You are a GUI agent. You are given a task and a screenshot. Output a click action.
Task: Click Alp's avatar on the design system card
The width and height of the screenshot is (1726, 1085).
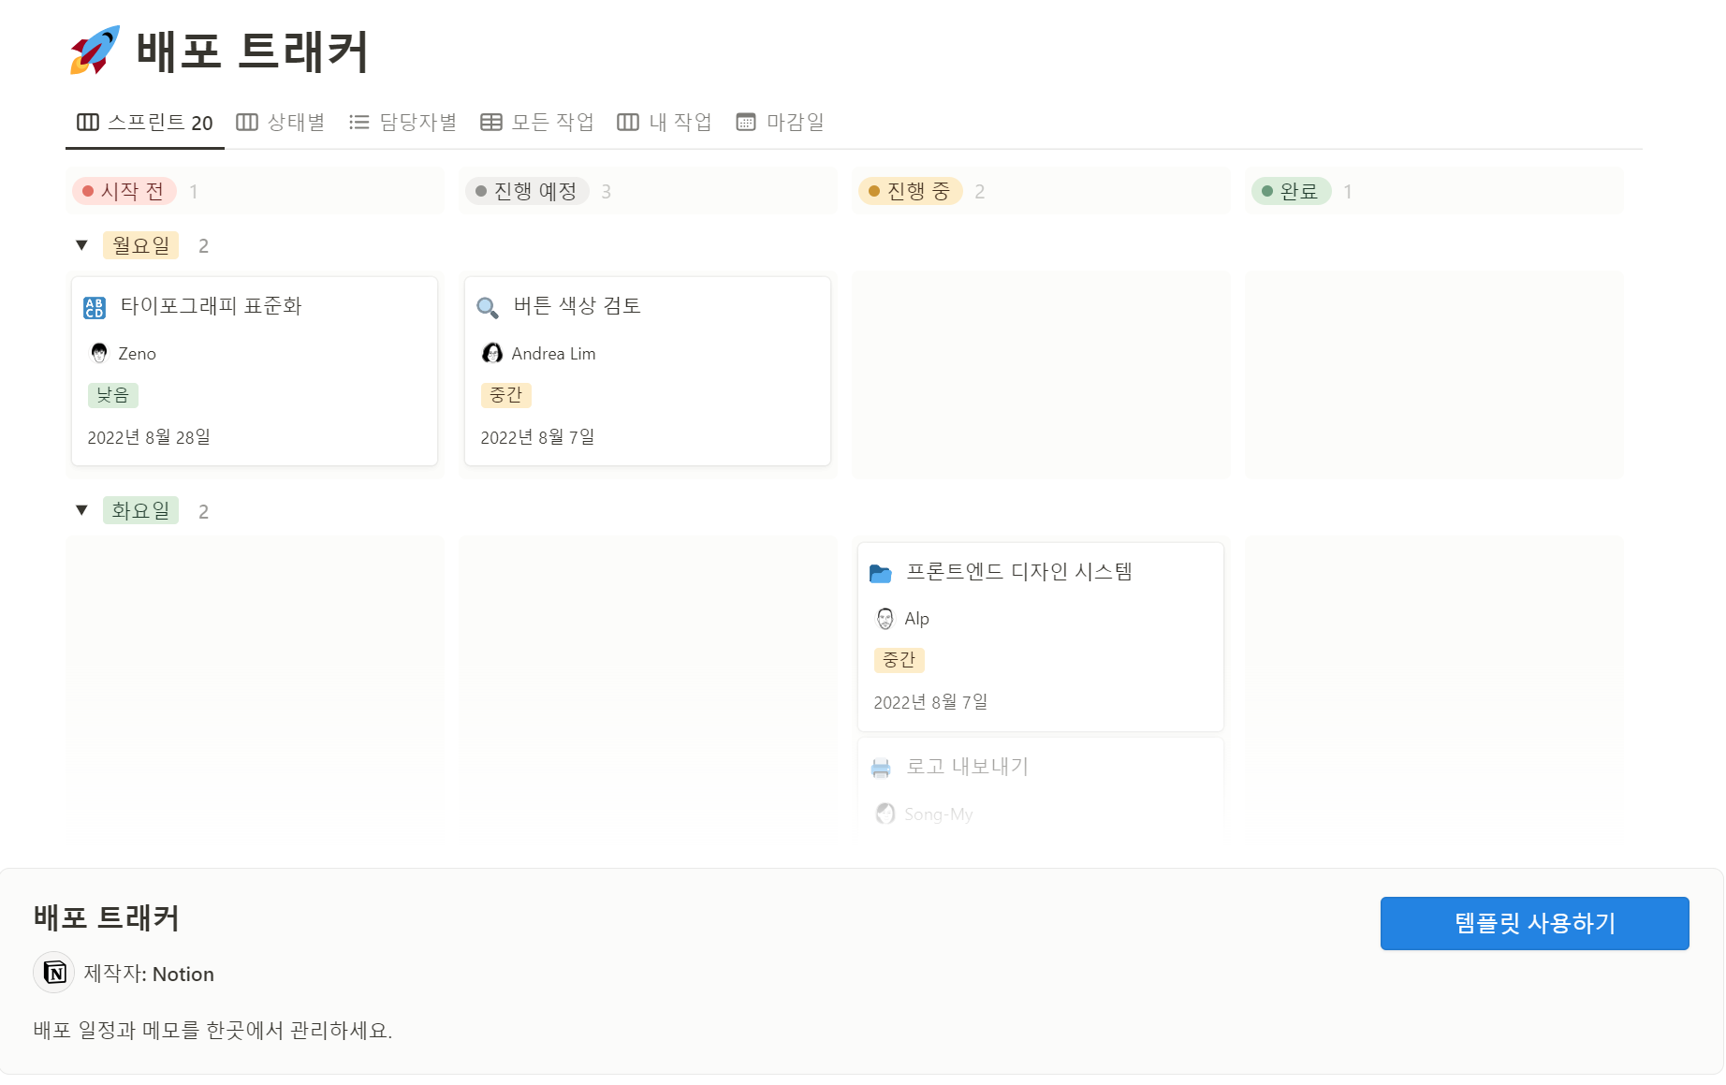(x=885, y=618)
